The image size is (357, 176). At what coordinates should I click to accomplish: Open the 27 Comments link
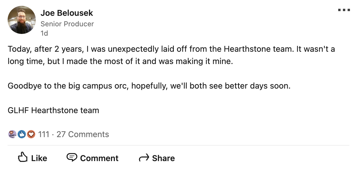(83, 134)
